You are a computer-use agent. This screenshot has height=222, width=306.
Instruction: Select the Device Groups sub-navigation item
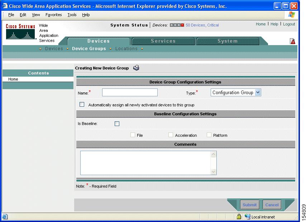coord(89,49)
